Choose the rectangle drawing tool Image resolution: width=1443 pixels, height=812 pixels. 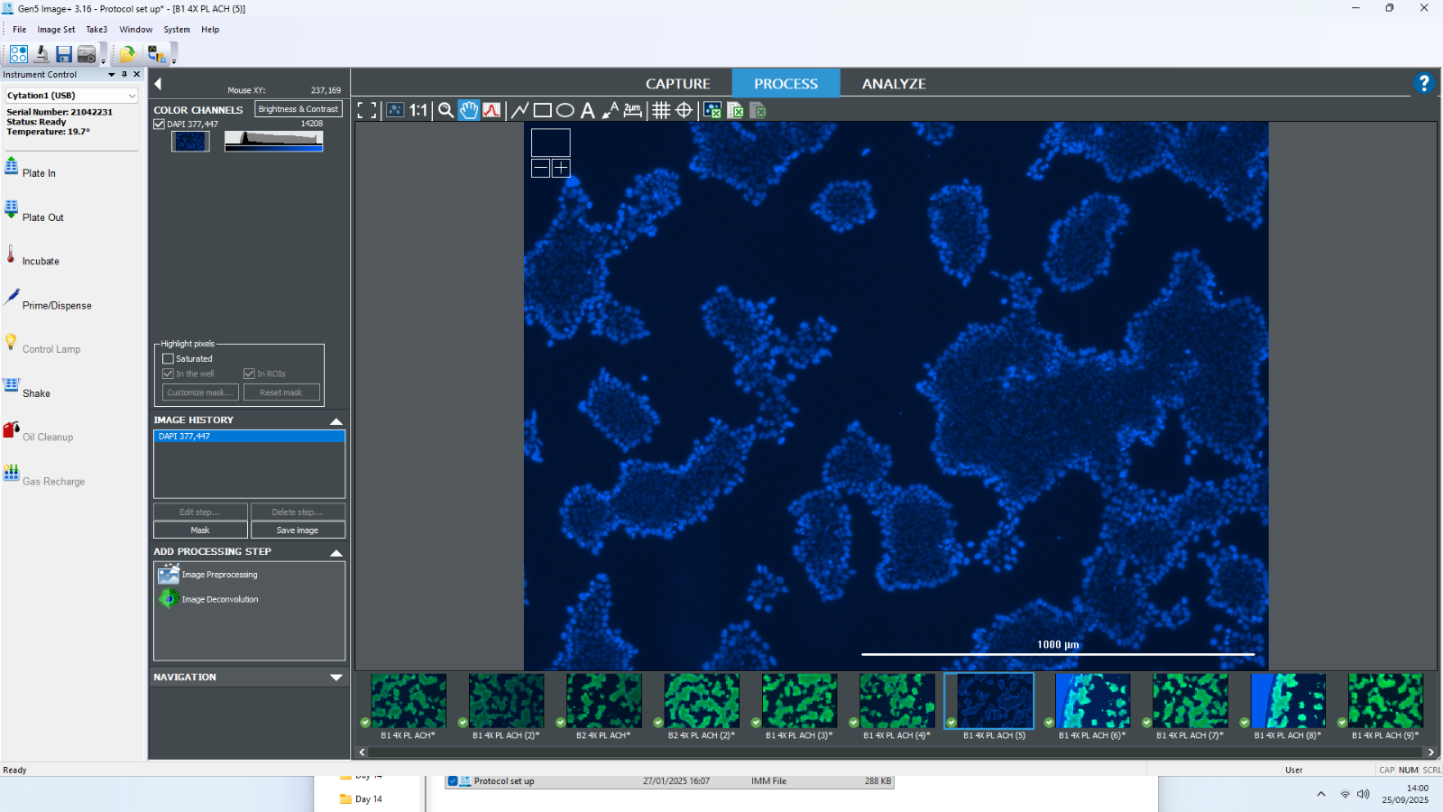tap(542, 110)
